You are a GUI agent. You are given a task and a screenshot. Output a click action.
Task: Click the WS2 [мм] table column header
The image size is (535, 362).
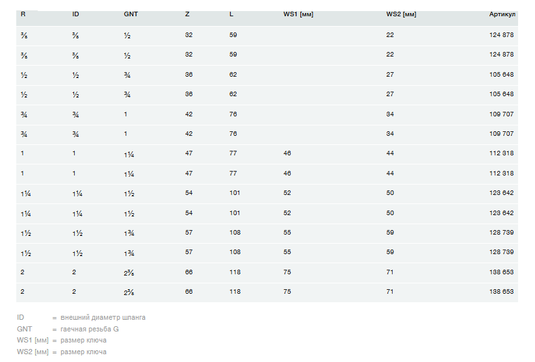[x=401, y=14]
